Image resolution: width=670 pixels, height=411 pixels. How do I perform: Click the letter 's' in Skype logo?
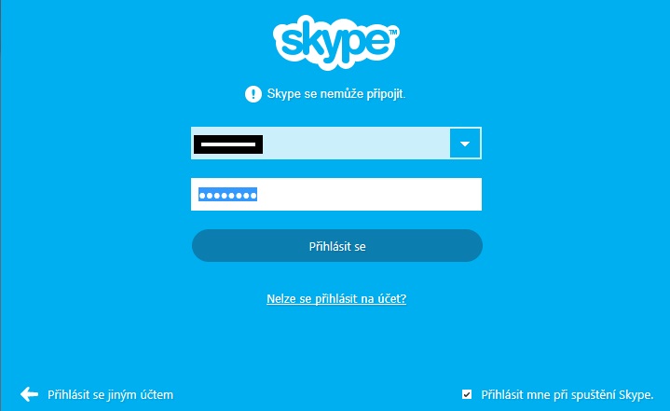tap(293, 44)
